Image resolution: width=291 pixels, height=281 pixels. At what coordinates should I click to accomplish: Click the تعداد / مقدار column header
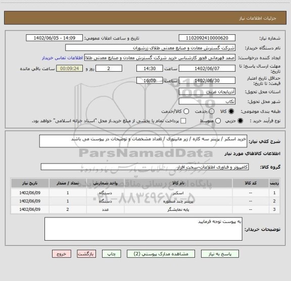coord(68,183)
